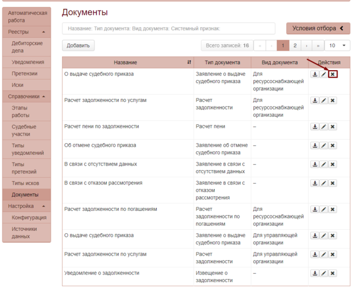Screen dimensions: 354x288
Task: Edit 'Расчет пени по задолженности' row
Action: point(323,127)
